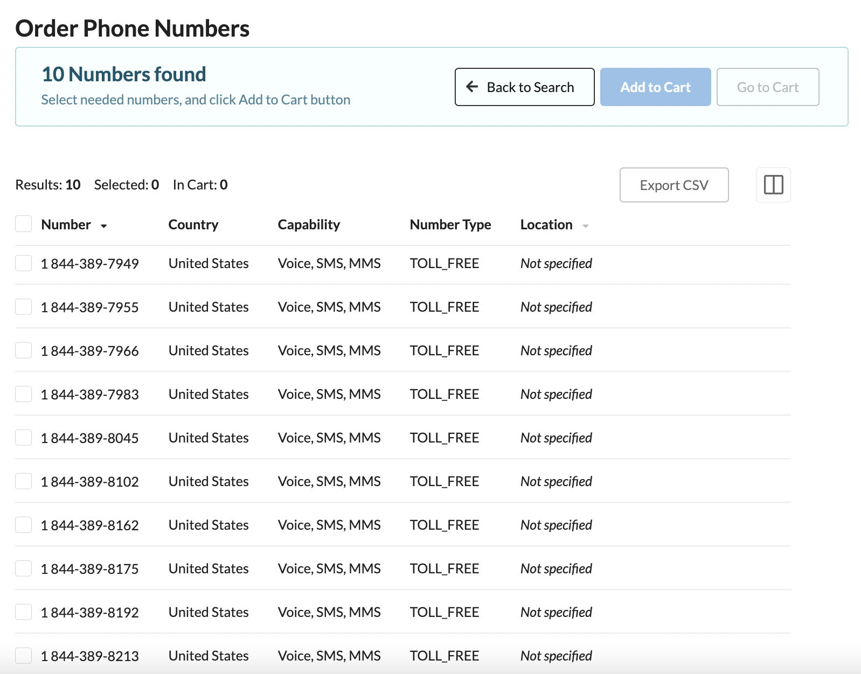This screenshot has height=674, width=861.
Task: Click the Number column sort arrow
Action: pos(103,226)
